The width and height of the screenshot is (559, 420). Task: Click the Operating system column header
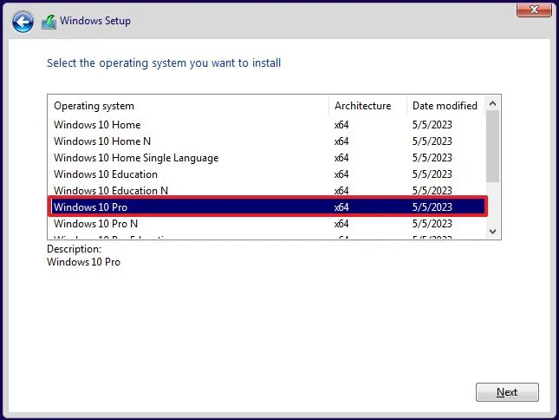188,106
